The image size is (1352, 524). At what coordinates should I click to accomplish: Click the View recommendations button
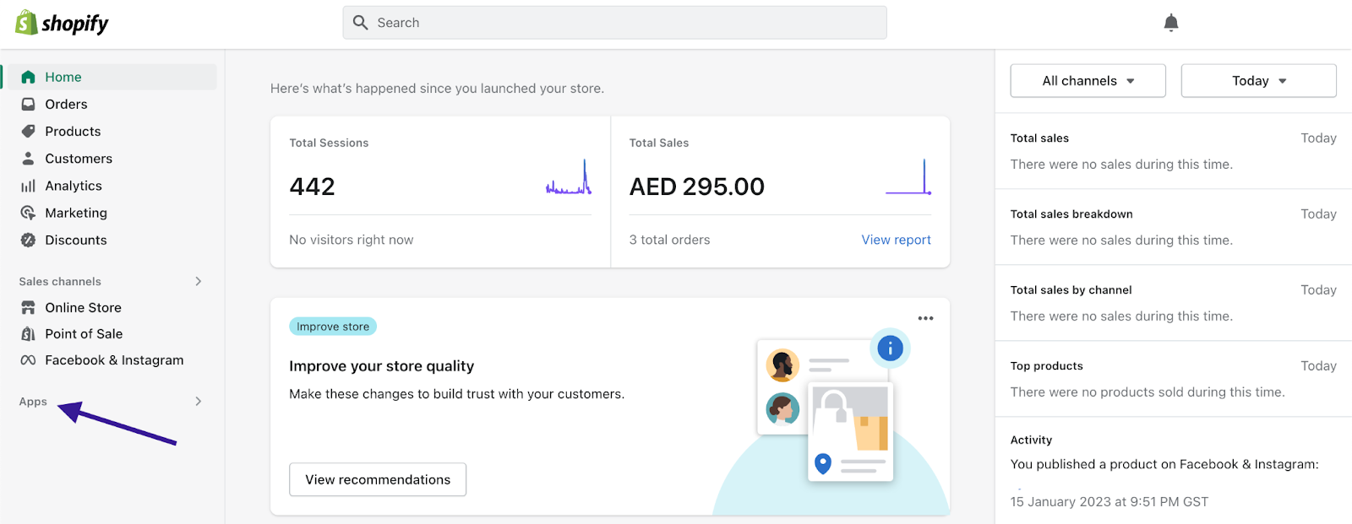coord(378,479)
